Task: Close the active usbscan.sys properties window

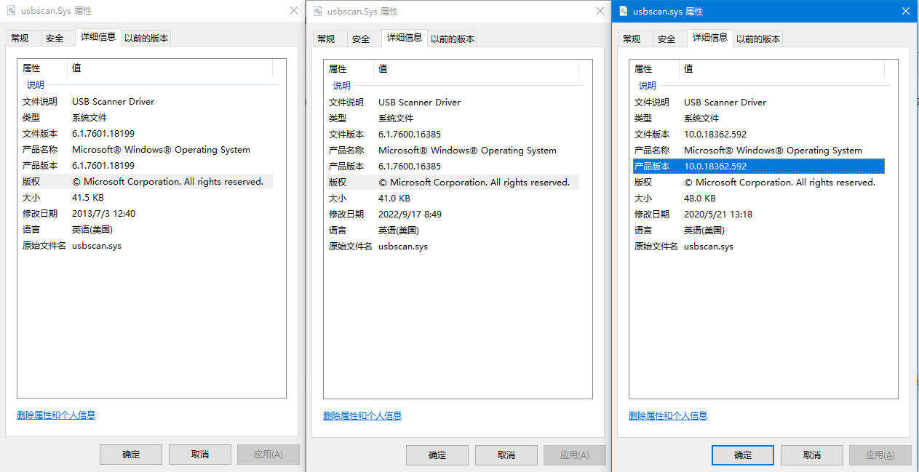Action: point(905,12)
